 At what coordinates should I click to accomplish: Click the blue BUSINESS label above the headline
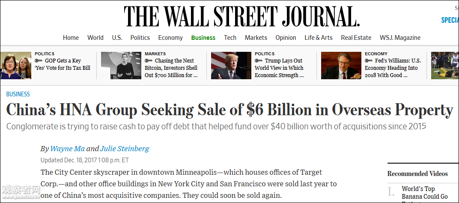point(18,94)
